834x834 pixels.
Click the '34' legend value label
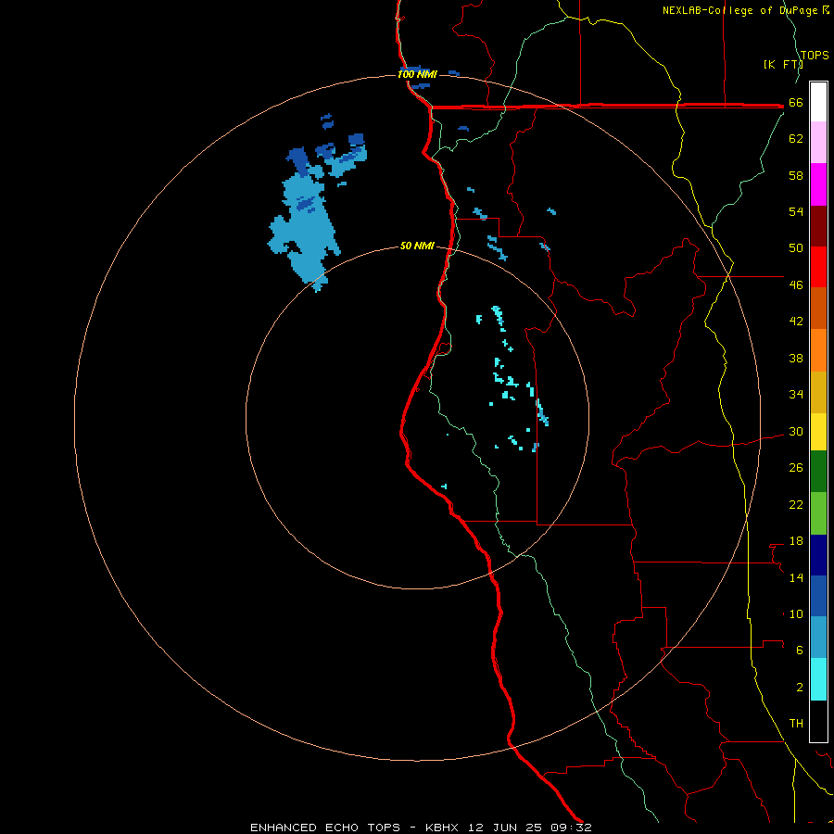point(796,395)
